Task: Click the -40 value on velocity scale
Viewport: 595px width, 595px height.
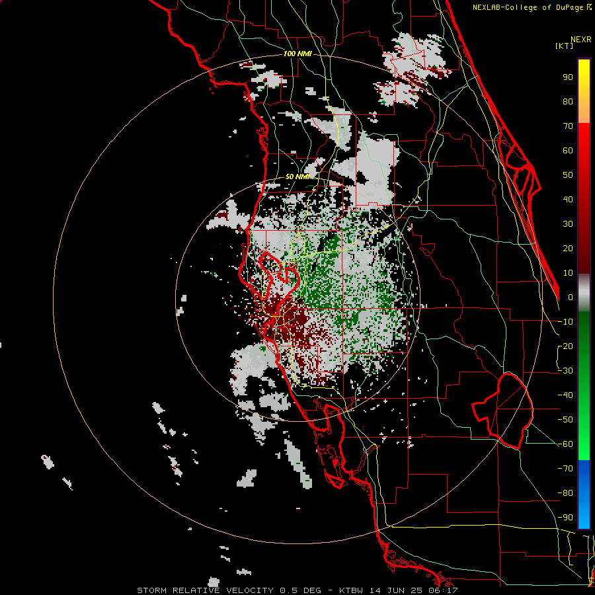Action: [565, 395]
